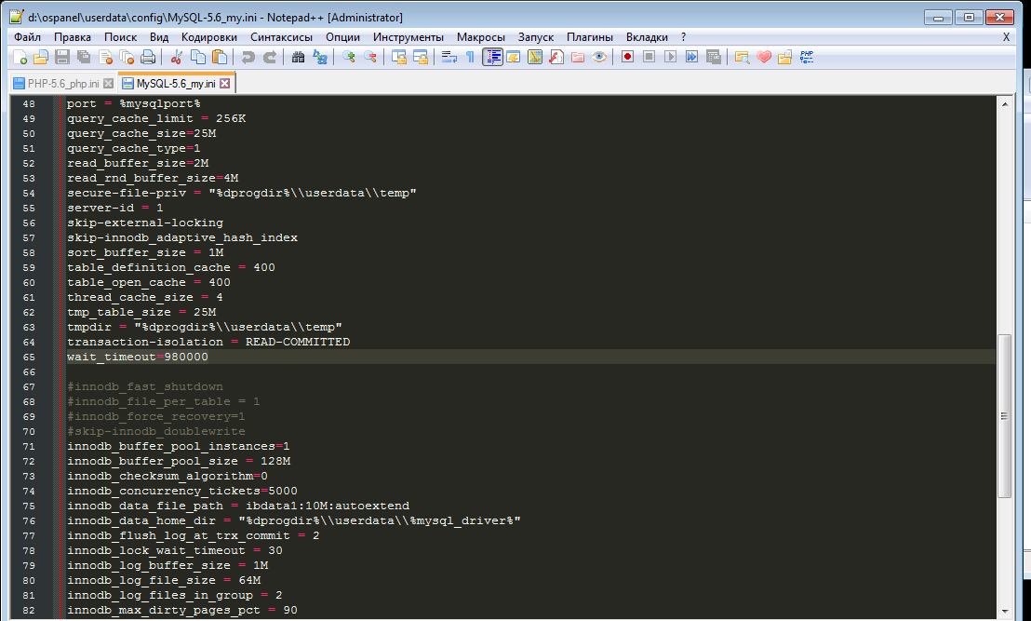Screen dimensions: 1031x621
Task: Open the Кодировки menu
Action: click(209, 36)
